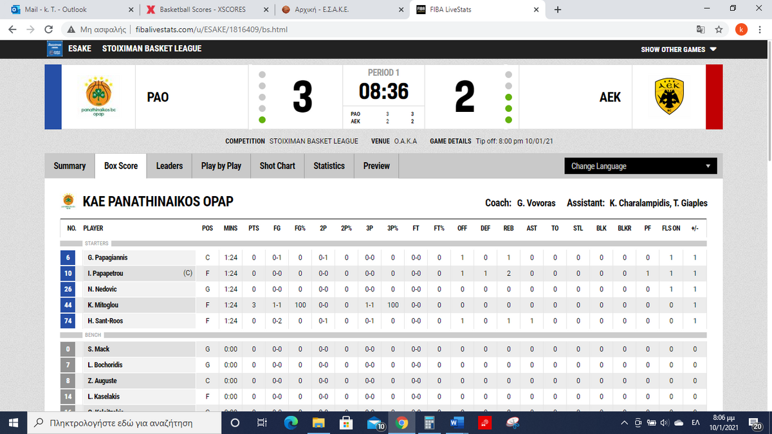Open File Explorer from the taskbar
Image resolution: width=772 pixels, height=434 pixels.
pos(319,422)
